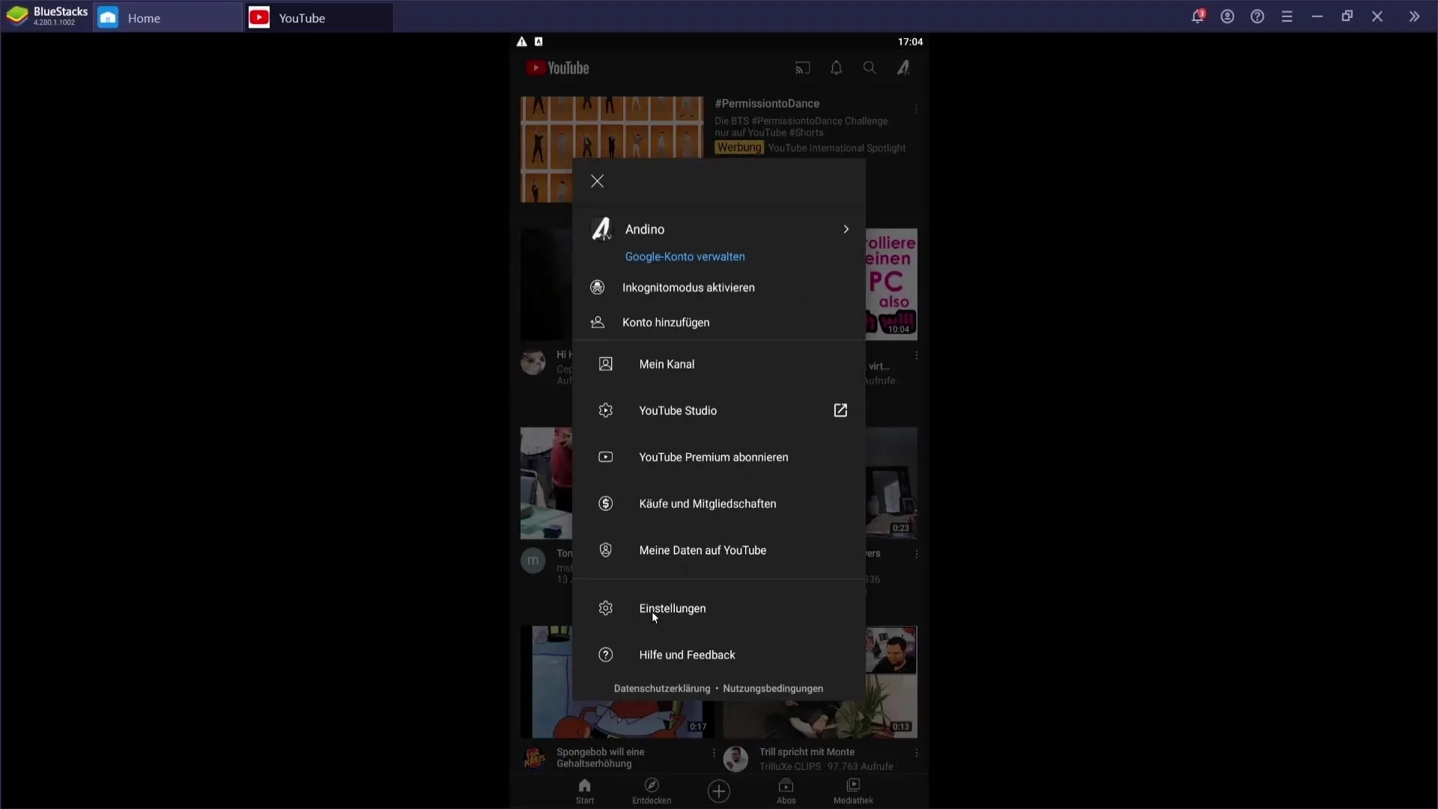Click the Einstellungen gear icon
Screen dimensions: 1438x809
(606, 608)
